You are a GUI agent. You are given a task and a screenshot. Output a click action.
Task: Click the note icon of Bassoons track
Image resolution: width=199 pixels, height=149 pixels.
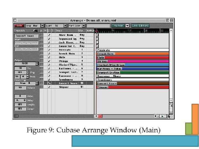(49, 76)
